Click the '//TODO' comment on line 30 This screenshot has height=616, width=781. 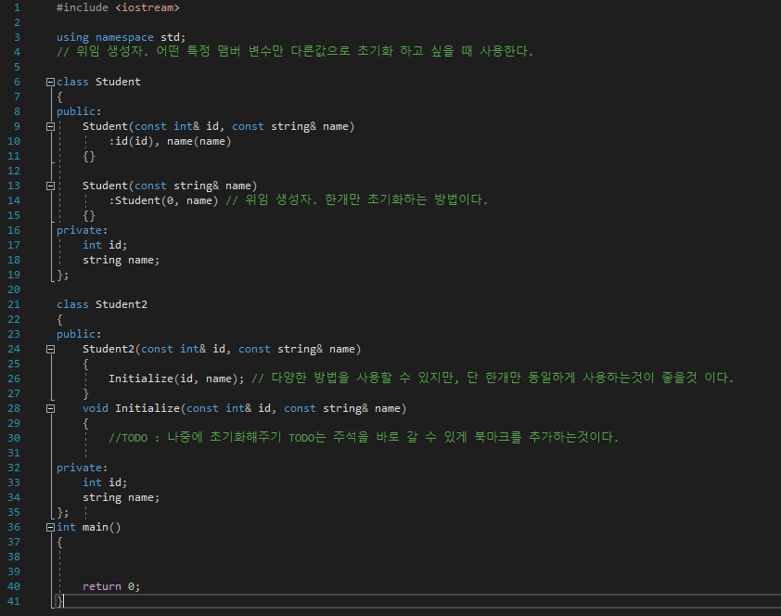(x=364, y=438)
